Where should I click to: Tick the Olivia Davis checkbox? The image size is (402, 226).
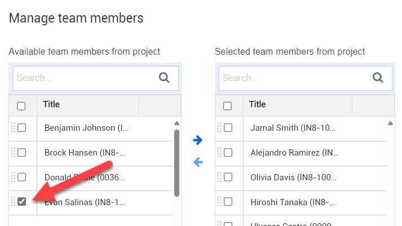pos(228,177)
